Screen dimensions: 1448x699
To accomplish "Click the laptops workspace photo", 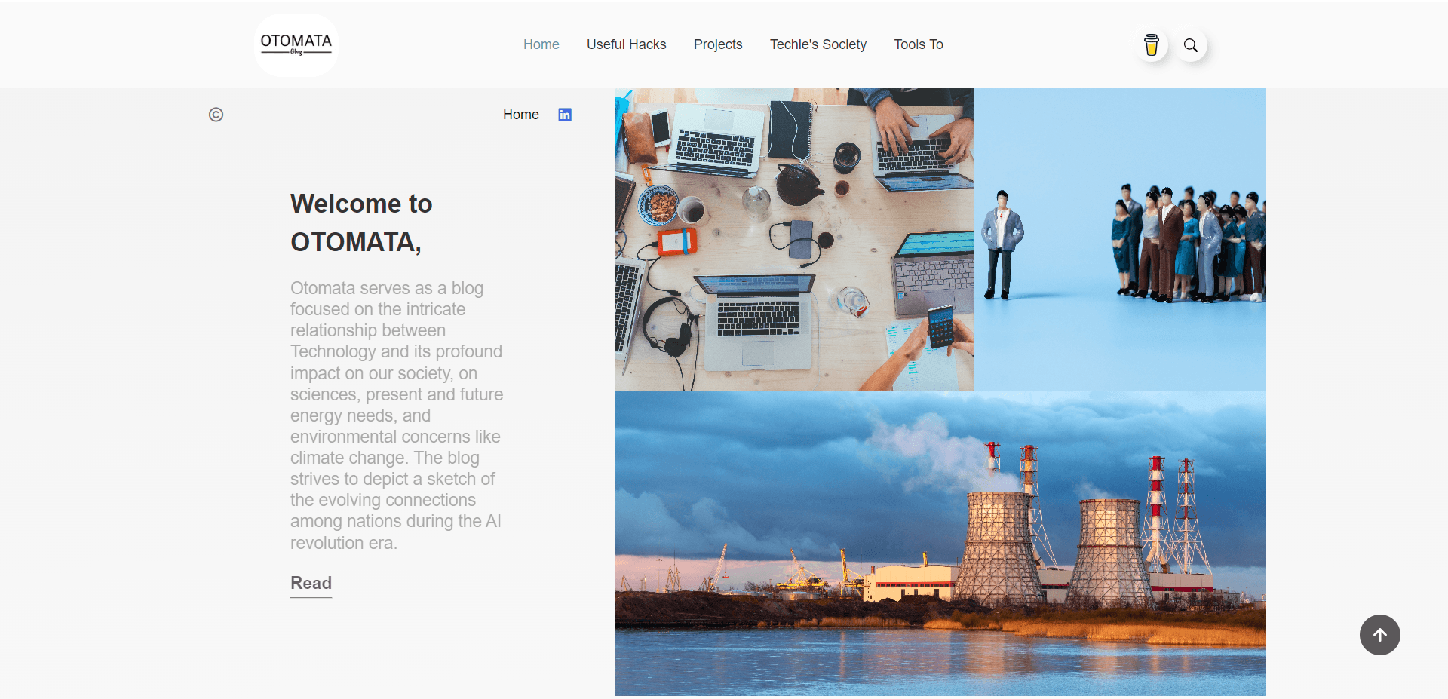I will [794, 239].
